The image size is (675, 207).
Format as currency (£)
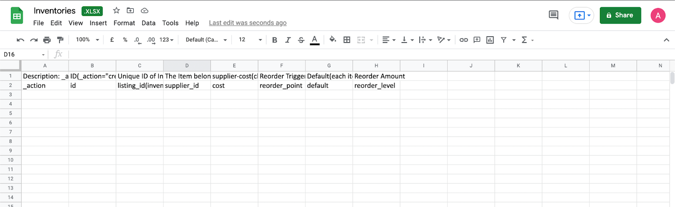112,40
